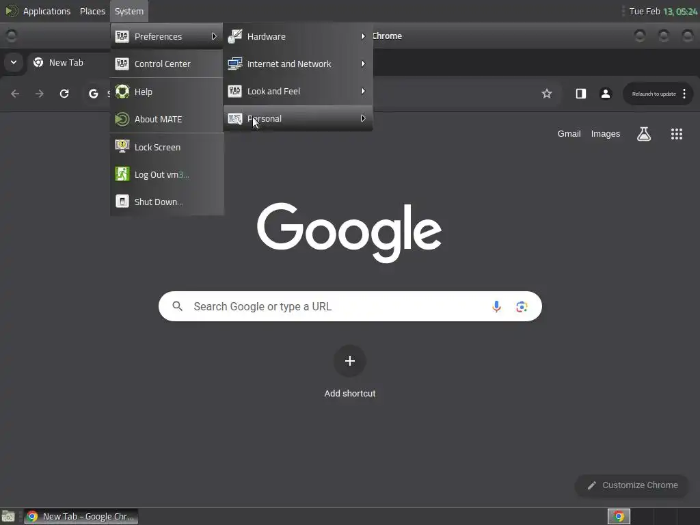Image resolution: width=700 pixels, height=525 pixels.
Task: Click Customize Chrome button
Action: 632,485
